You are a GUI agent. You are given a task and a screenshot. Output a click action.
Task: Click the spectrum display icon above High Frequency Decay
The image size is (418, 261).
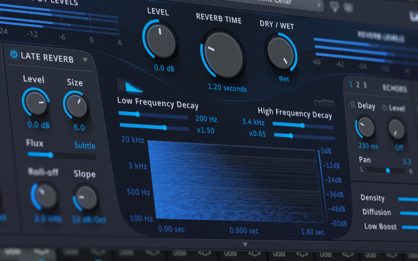325,102
